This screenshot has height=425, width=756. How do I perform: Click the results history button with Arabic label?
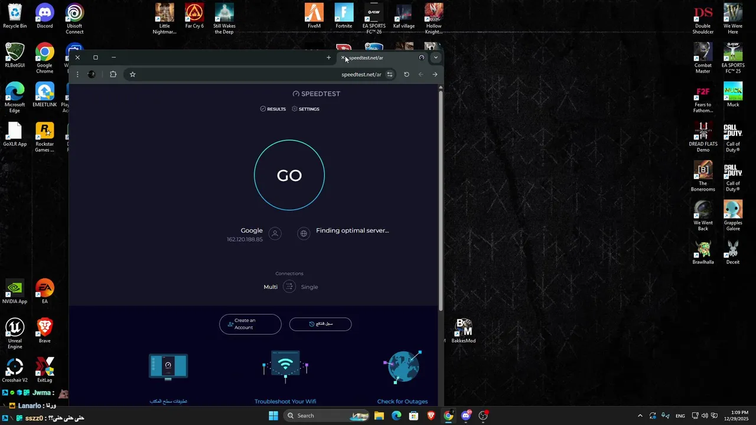click(320, 324)
